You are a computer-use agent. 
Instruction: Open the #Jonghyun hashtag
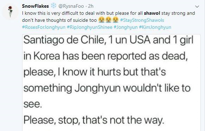pyautogui.click(x=126, y=27)
